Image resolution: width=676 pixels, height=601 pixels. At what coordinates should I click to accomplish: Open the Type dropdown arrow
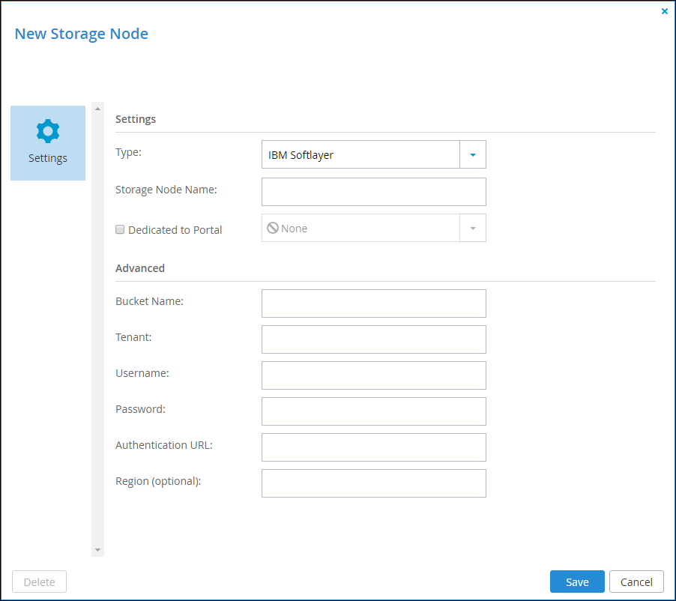tap(472, 154)
